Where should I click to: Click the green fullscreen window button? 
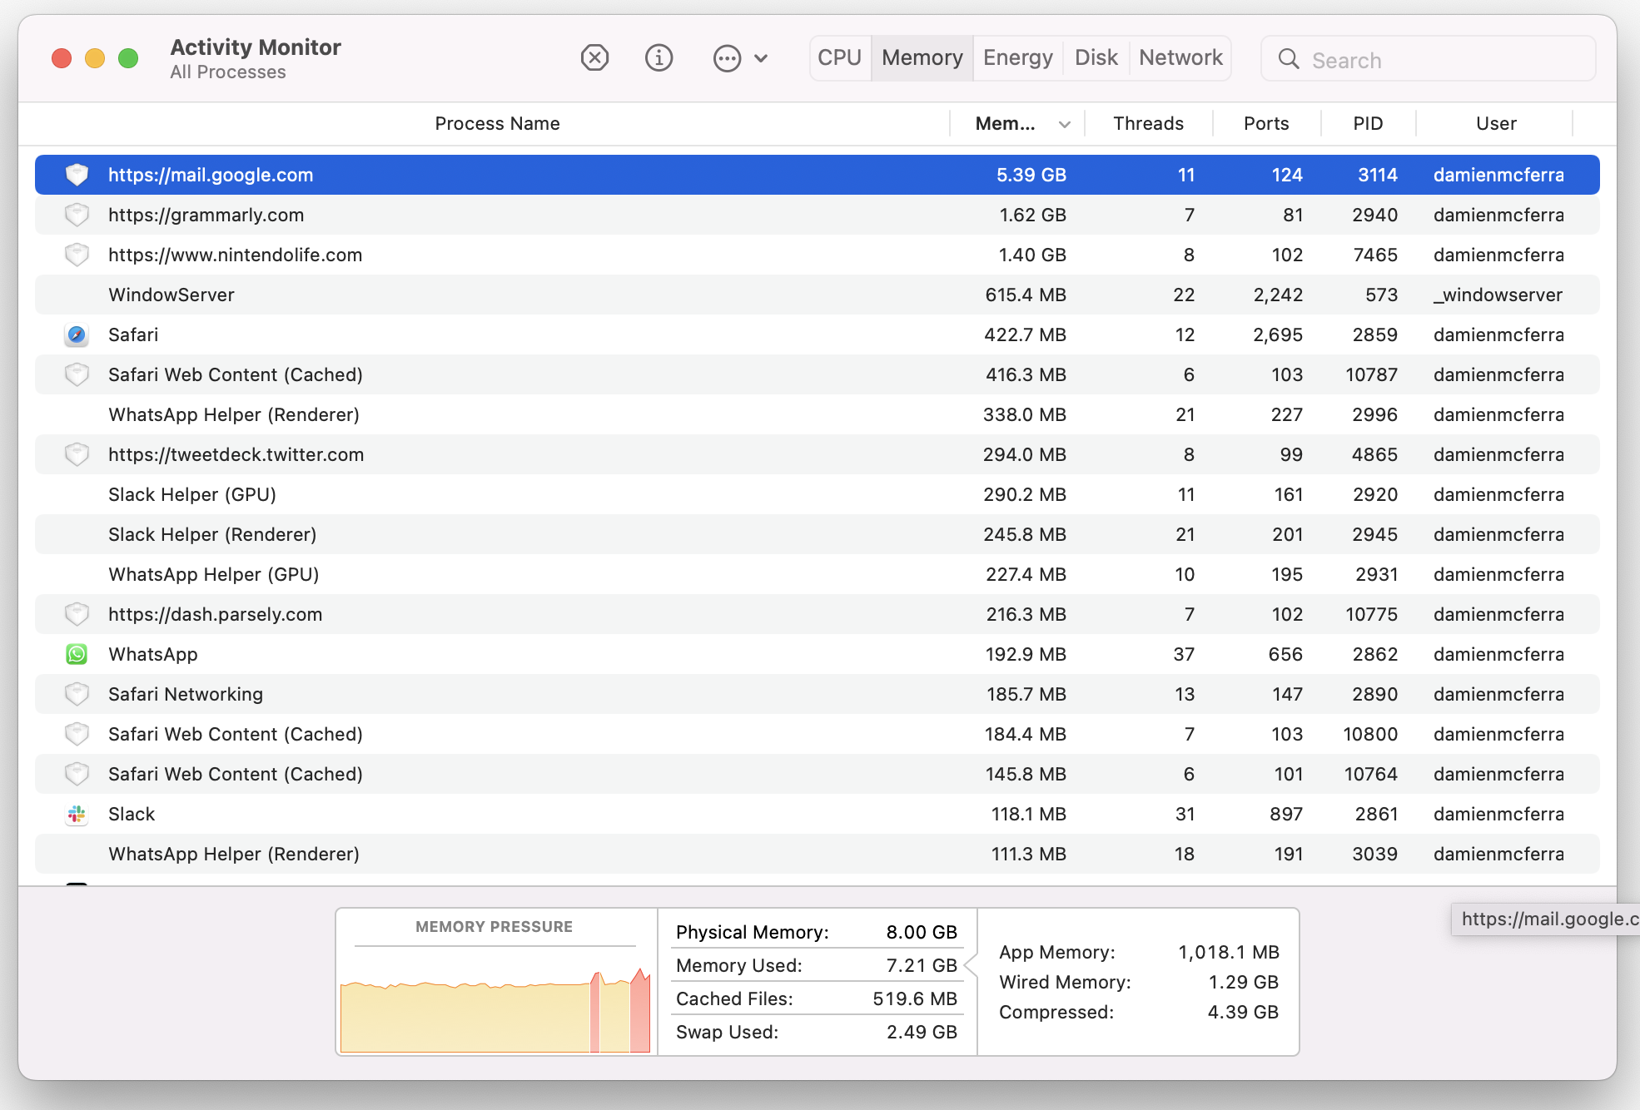pyautogui.click(x=128, y=58)
